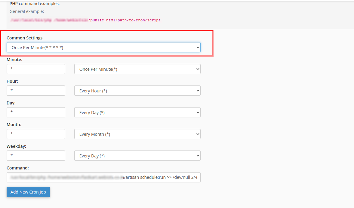The width and height of the screenshot is (354, 208).
Task: Expand the Once Per Minute(*) dropdown
Action: (137, 69)
